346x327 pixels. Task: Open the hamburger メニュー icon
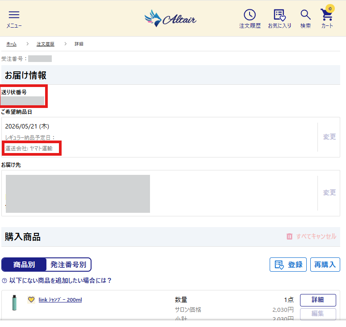[x=14, y=15]
